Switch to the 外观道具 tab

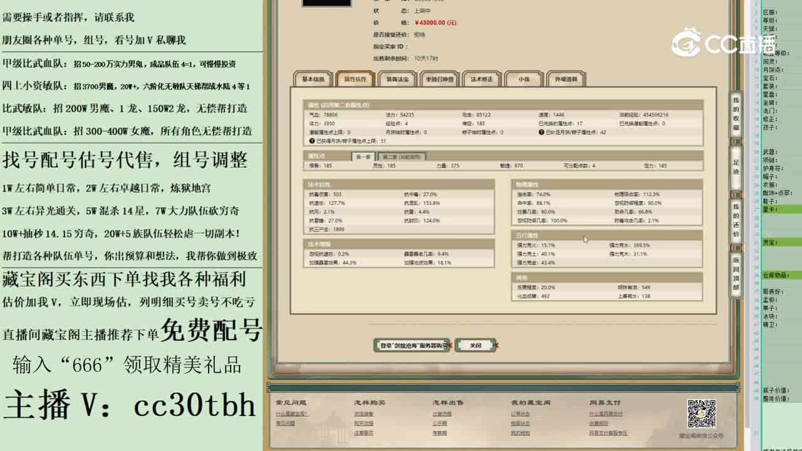point(566,80)
